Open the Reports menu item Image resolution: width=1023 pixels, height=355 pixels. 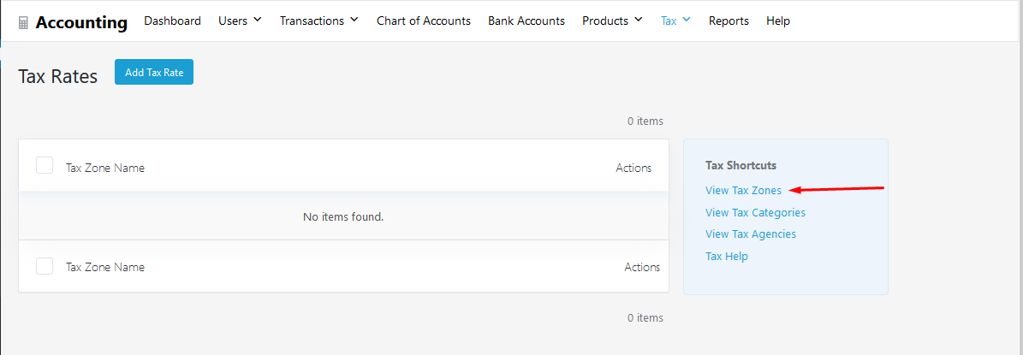tap(729, 21)
